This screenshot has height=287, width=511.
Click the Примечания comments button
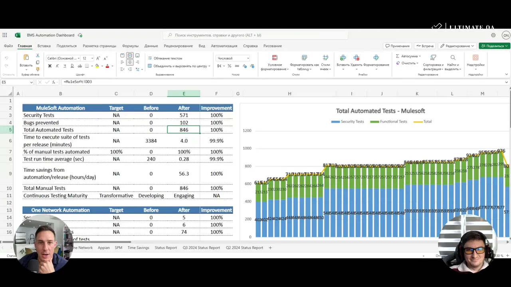[x=398, y=46]
